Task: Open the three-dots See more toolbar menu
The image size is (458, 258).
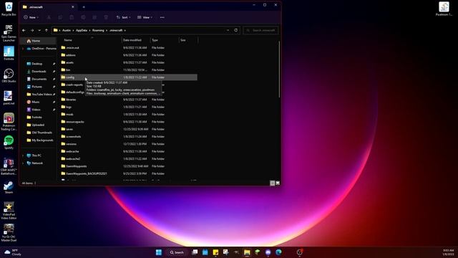Action: (x=162, y=17)
